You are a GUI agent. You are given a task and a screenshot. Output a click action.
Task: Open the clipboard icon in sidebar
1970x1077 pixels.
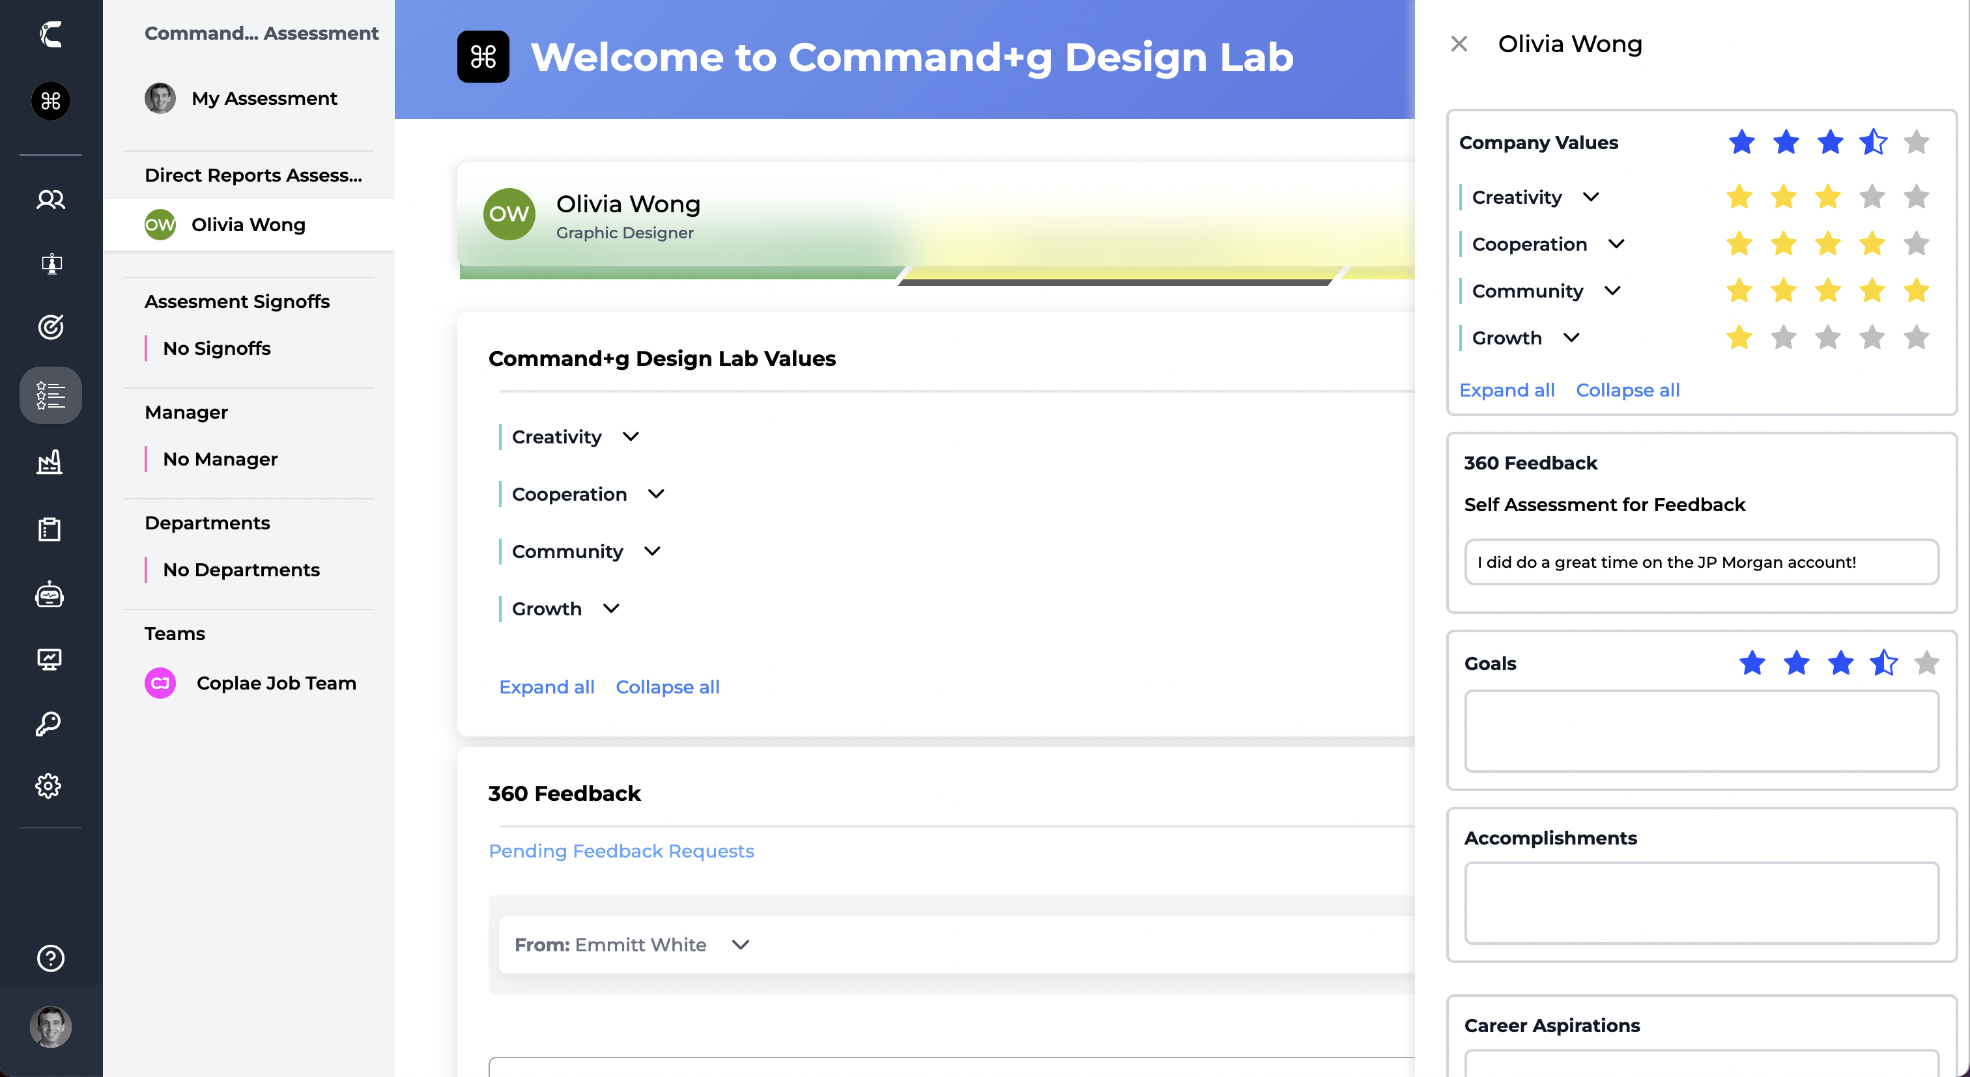(x=50, y=529)
